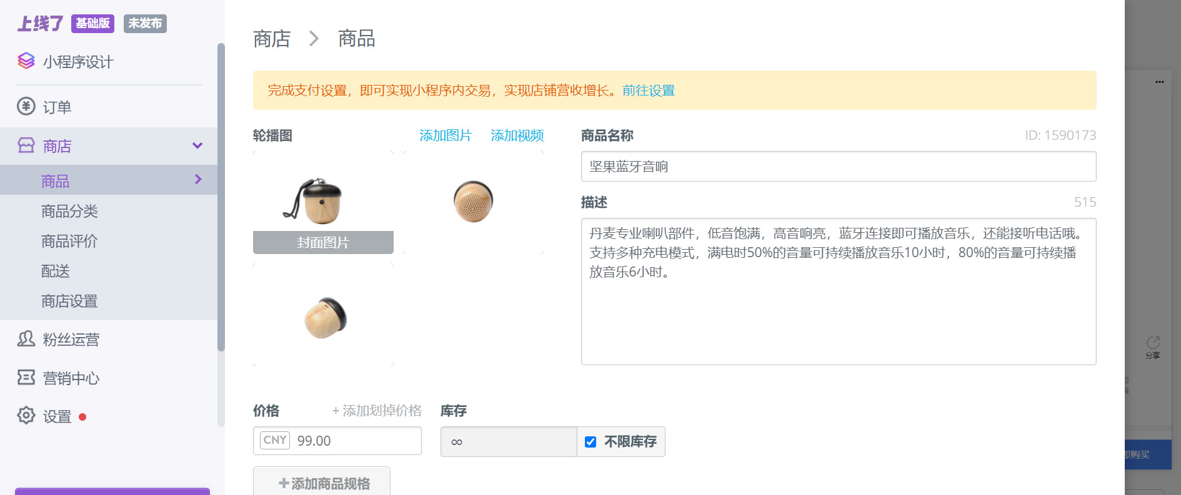Open 商品分类 in the sidebar
Screen dimensions: 1181x495
(x=69, y=211)
